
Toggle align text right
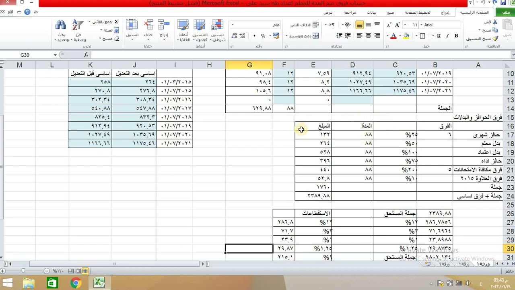(x=377, y=36)
